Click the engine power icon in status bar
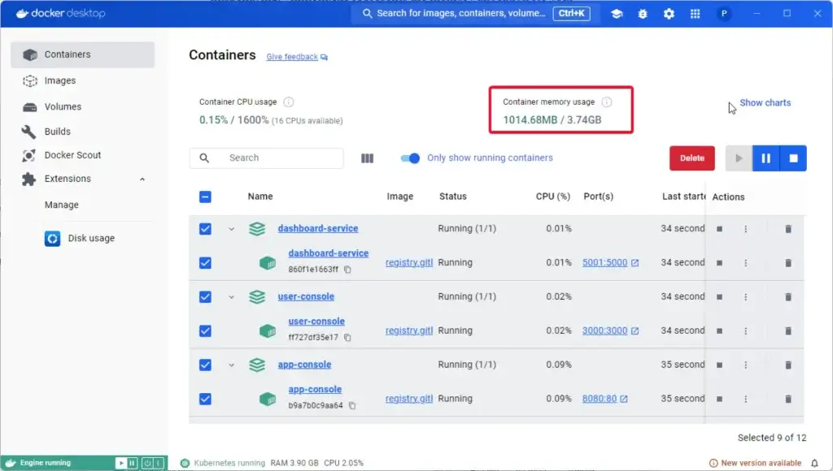The image size is (833, 471). [147, 463]
